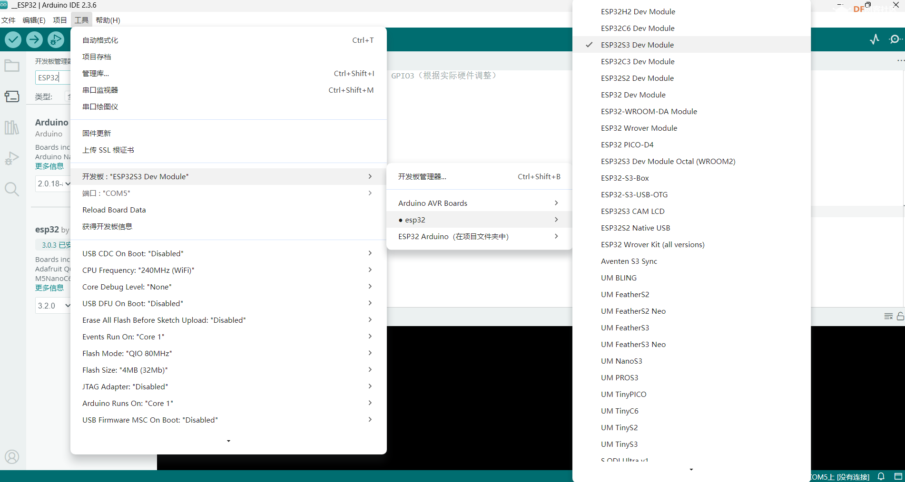Toggle the notification bell in the status bar
This screenshot has height=482, width=905.
(881, 476)
